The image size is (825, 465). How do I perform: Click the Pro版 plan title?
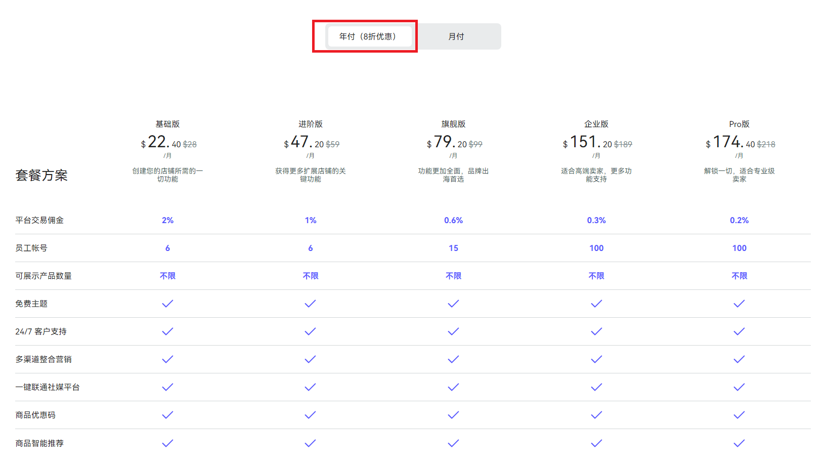[739, 124]
